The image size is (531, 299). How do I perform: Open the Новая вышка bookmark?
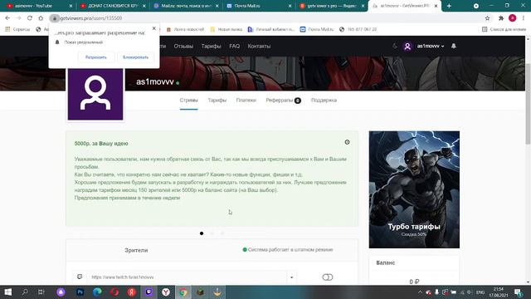tap(227, 30)
